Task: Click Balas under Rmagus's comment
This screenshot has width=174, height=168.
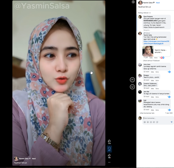Action: (x=157, y=80)
